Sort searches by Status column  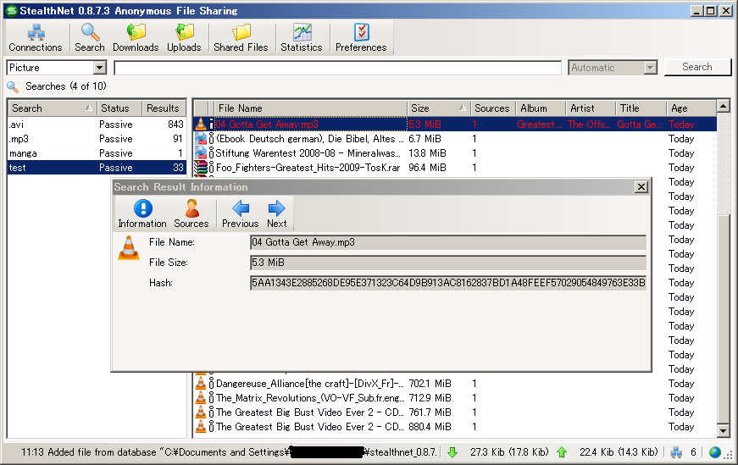click(119, 108)
